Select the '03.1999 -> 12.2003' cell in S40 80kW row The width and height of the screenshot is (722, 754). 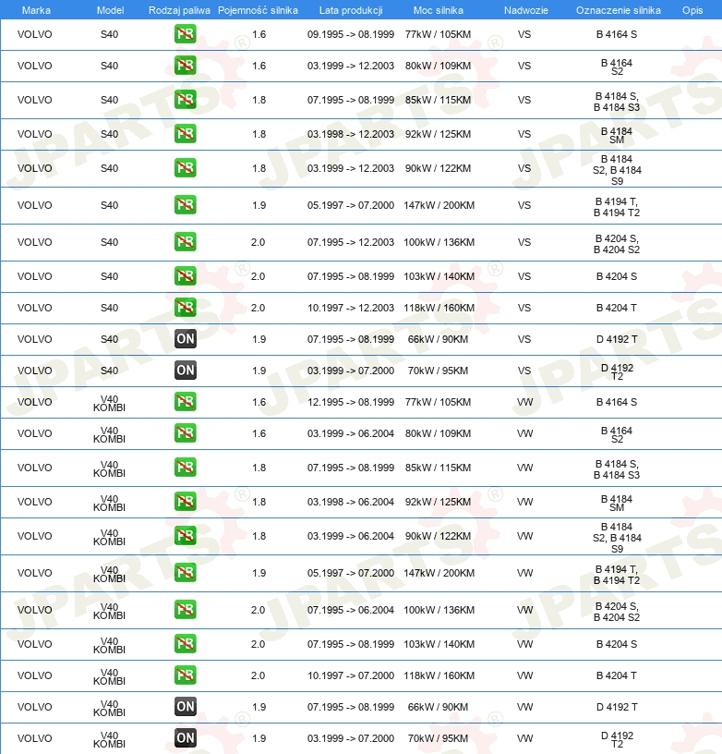tap(351, 66)
